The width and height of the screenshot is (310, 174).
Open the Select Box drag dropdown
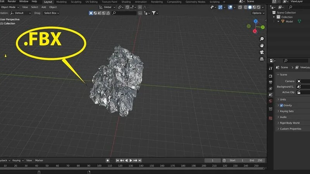coord(51,13)
